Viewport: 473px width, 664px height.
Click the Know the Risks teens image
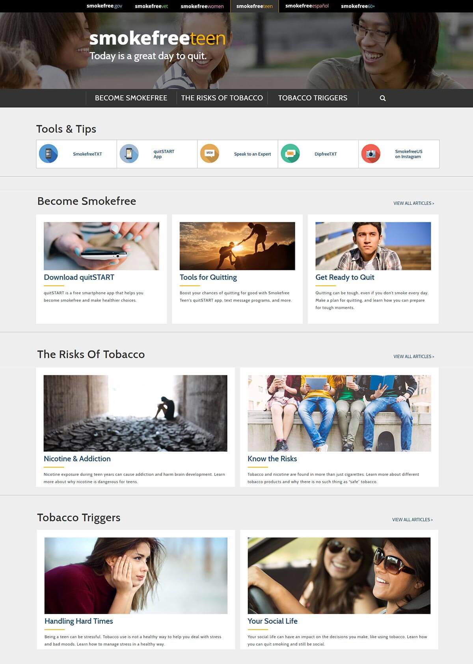coord(339,413)
